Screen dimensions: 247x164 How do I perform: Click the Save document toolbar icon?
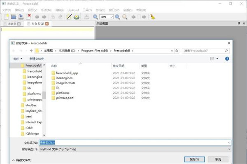(x=21, y=17)
